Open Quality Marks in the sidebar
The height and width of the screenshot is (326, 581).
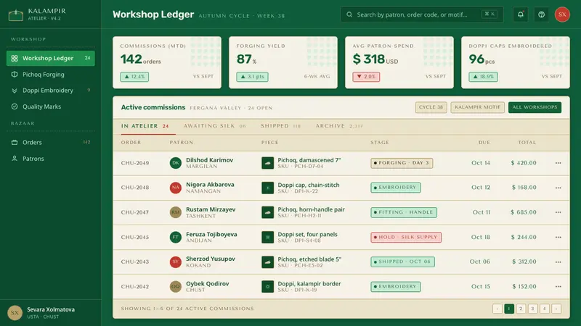coord(50,106)
